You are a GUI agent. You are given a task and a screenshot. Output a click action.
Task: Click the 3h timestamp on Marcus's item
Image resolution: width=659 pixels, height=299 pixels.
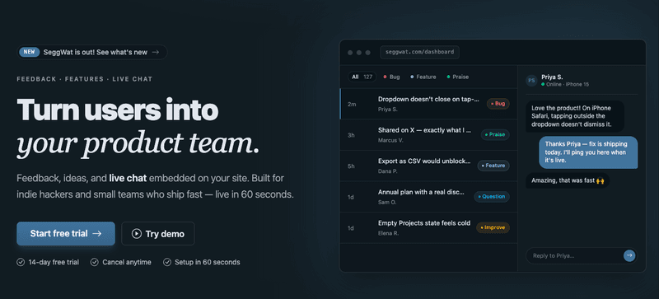click(352, 135)
